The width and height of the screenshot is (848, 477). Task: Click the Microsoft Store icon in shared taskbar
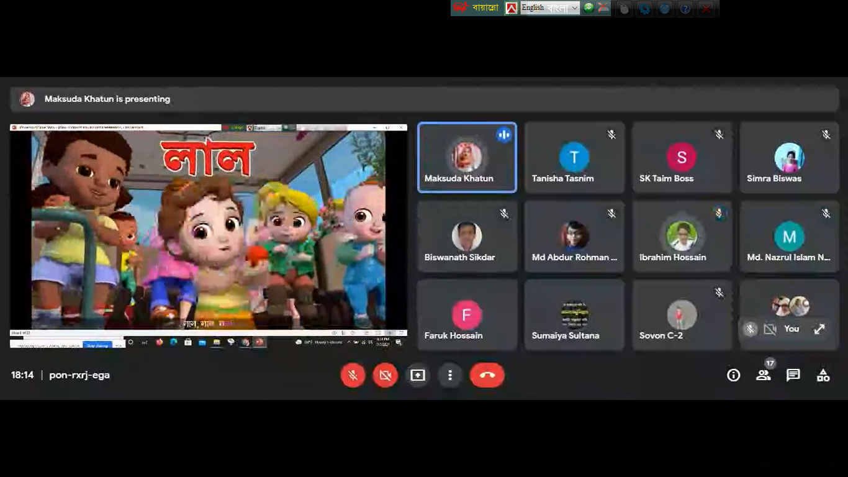pyautogui.click(x=187, y=342)
